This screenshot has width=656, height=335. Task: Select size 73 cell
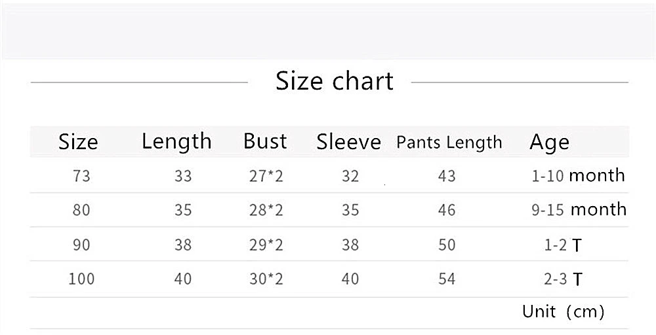pyautogui.click(x=81, y=176)
